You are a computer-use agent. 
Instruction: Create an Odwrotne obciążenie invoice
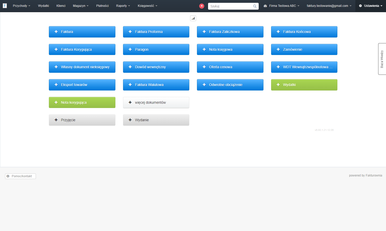pyautogui.click(x=230, y=85)
